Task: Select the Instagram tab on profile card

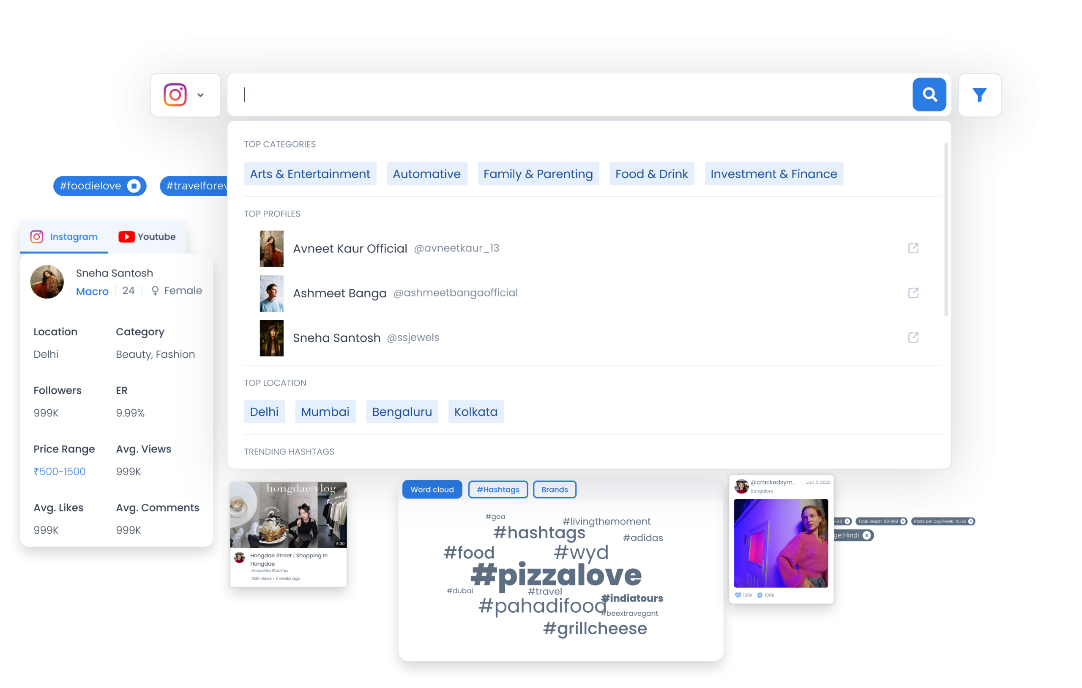Action: point(64,236)
